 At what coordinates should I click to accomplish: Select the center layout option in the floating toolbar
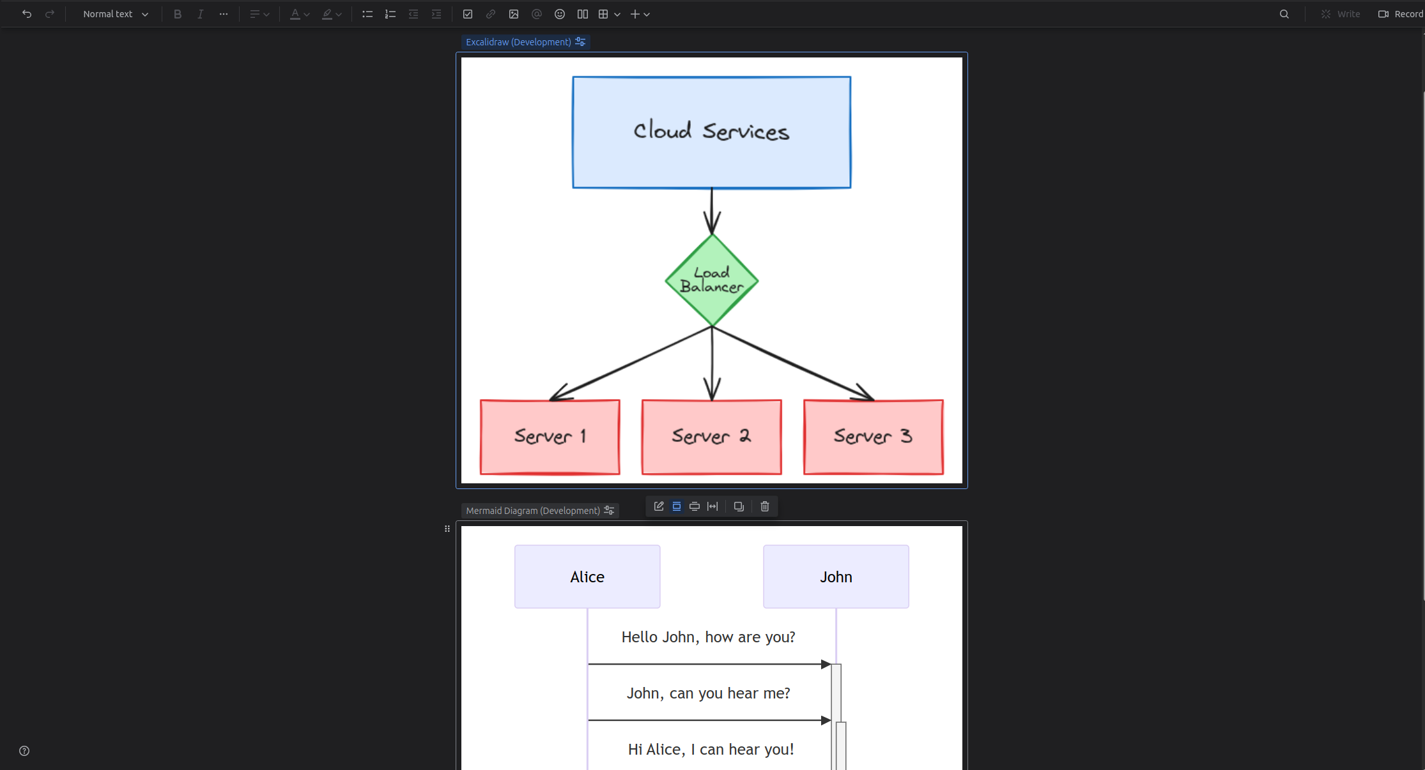point(677,506)
